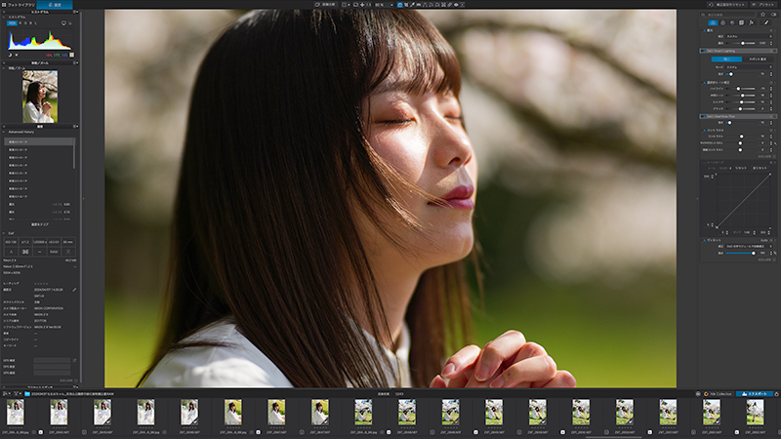781x439 pixels.
Task: Open the Geometry corrections grid tab icon
Action: (741, 22)
